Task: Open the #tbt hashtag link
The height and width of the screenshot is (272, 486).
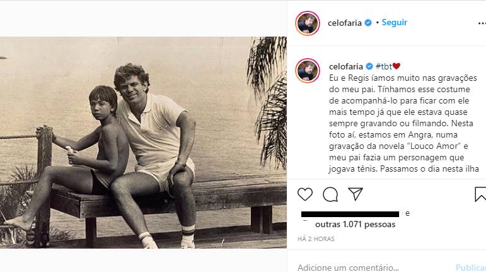Action: pos(383,66)
